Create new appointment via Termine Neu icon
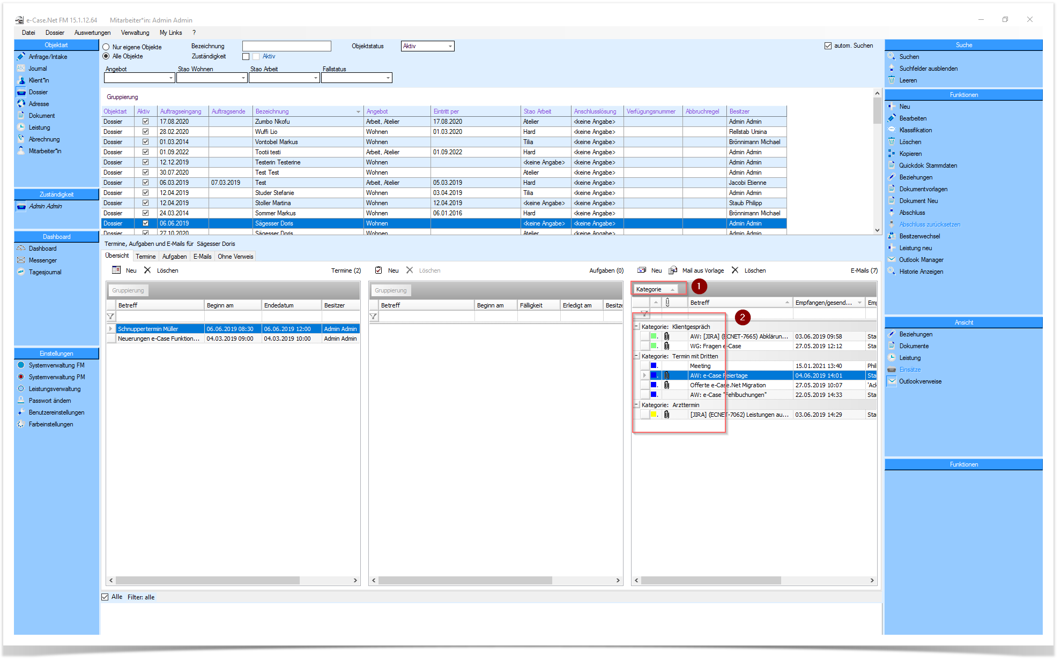1061x661 pixels. click(116, 270)
